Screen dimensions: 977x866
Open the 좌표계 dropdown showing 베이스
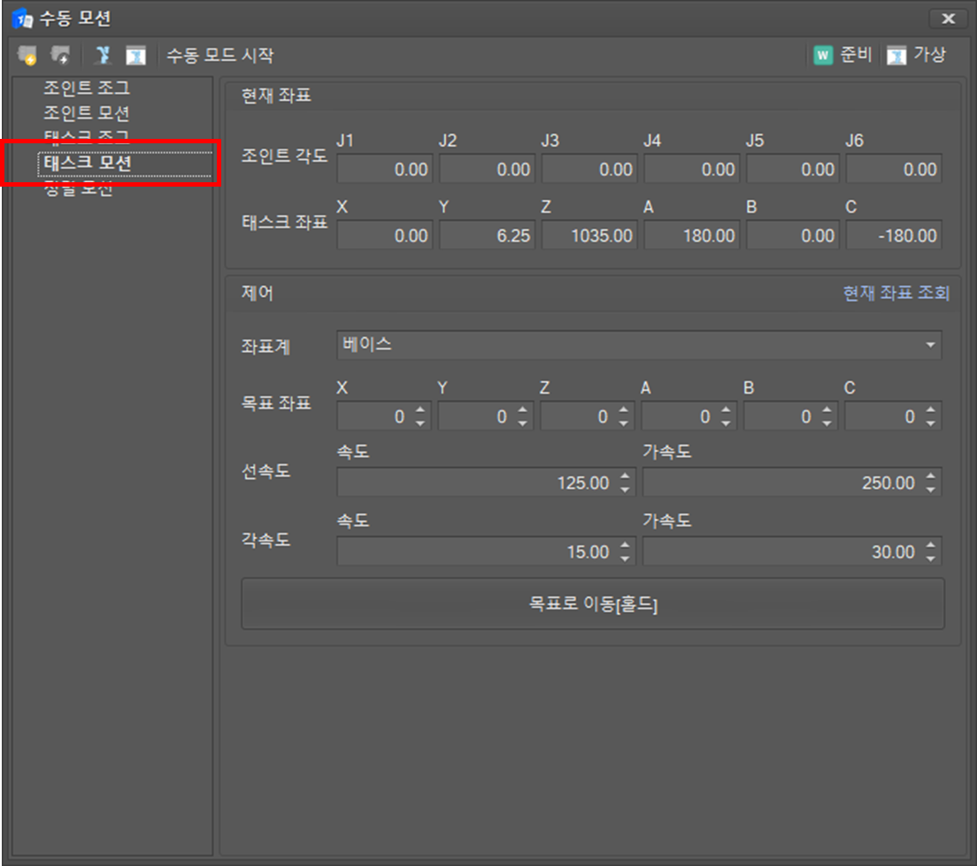point(638,345)
